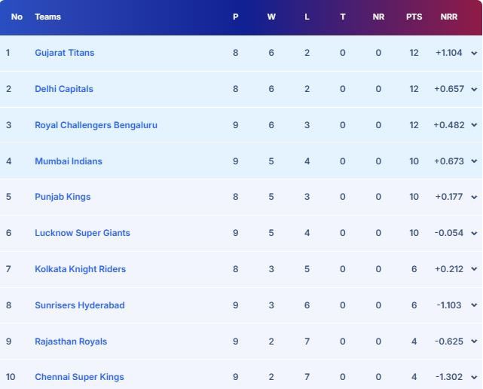Expand the Gujarat Titans row chevron
This screenshot has height=389, width=483.
click(474, 53)
